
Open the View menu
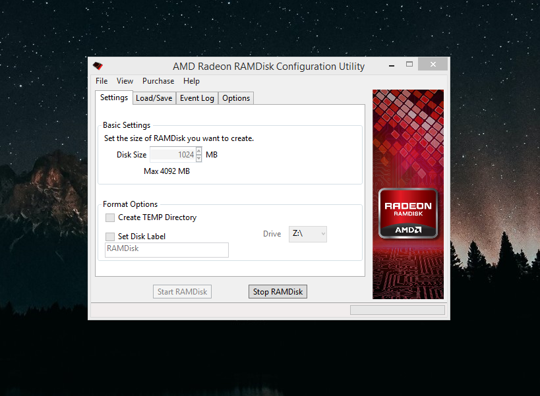(x=125, y=81)
